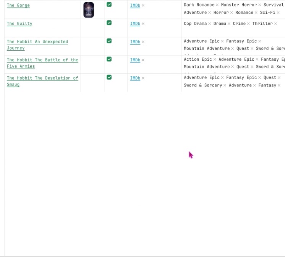Open The Gorge poster thumbnail

coord(89,10)
